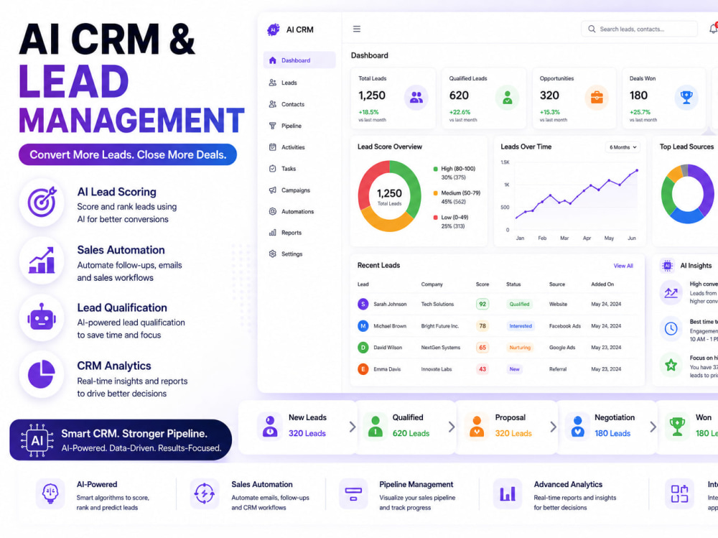Image resolution: width=718 pixels, height=538 pixels.
Task: Click score 65 for David Wilson
Action: (482, 348)
